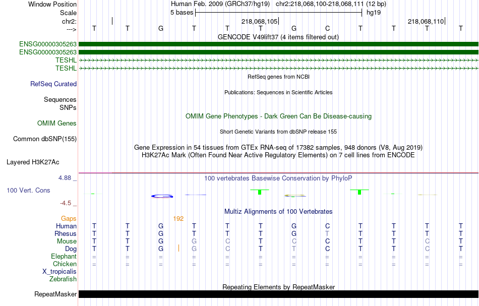Open 'Short Genetic Variants from dbSNP release 155'
Screen dimensions: 479x306
278,132
